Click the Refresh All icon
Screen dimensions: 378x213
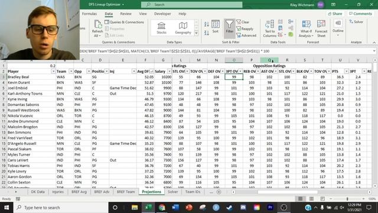tap(97, 28)
